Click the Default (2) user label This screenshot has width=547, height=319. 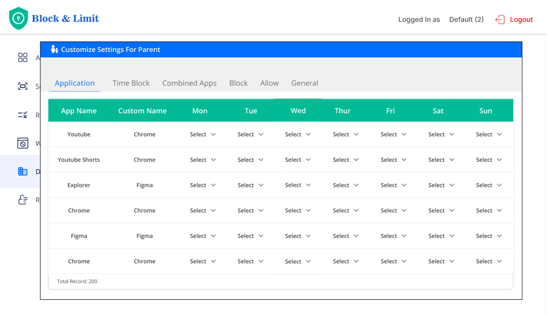point(467,20)
